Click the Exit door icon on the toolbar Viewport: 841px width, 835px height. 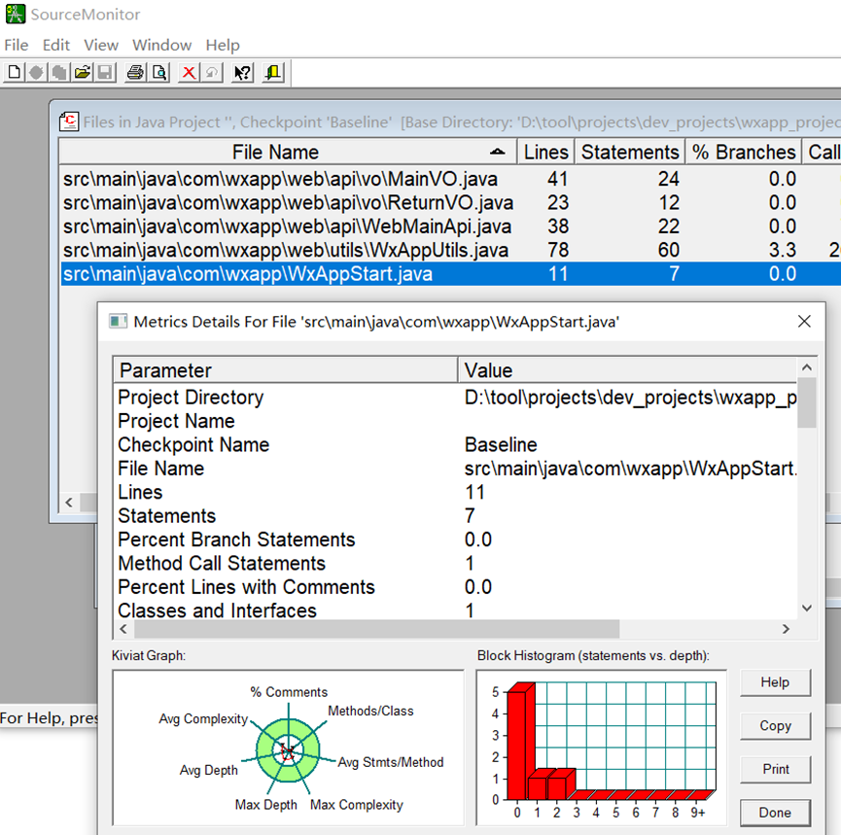(x=272, y=72)
